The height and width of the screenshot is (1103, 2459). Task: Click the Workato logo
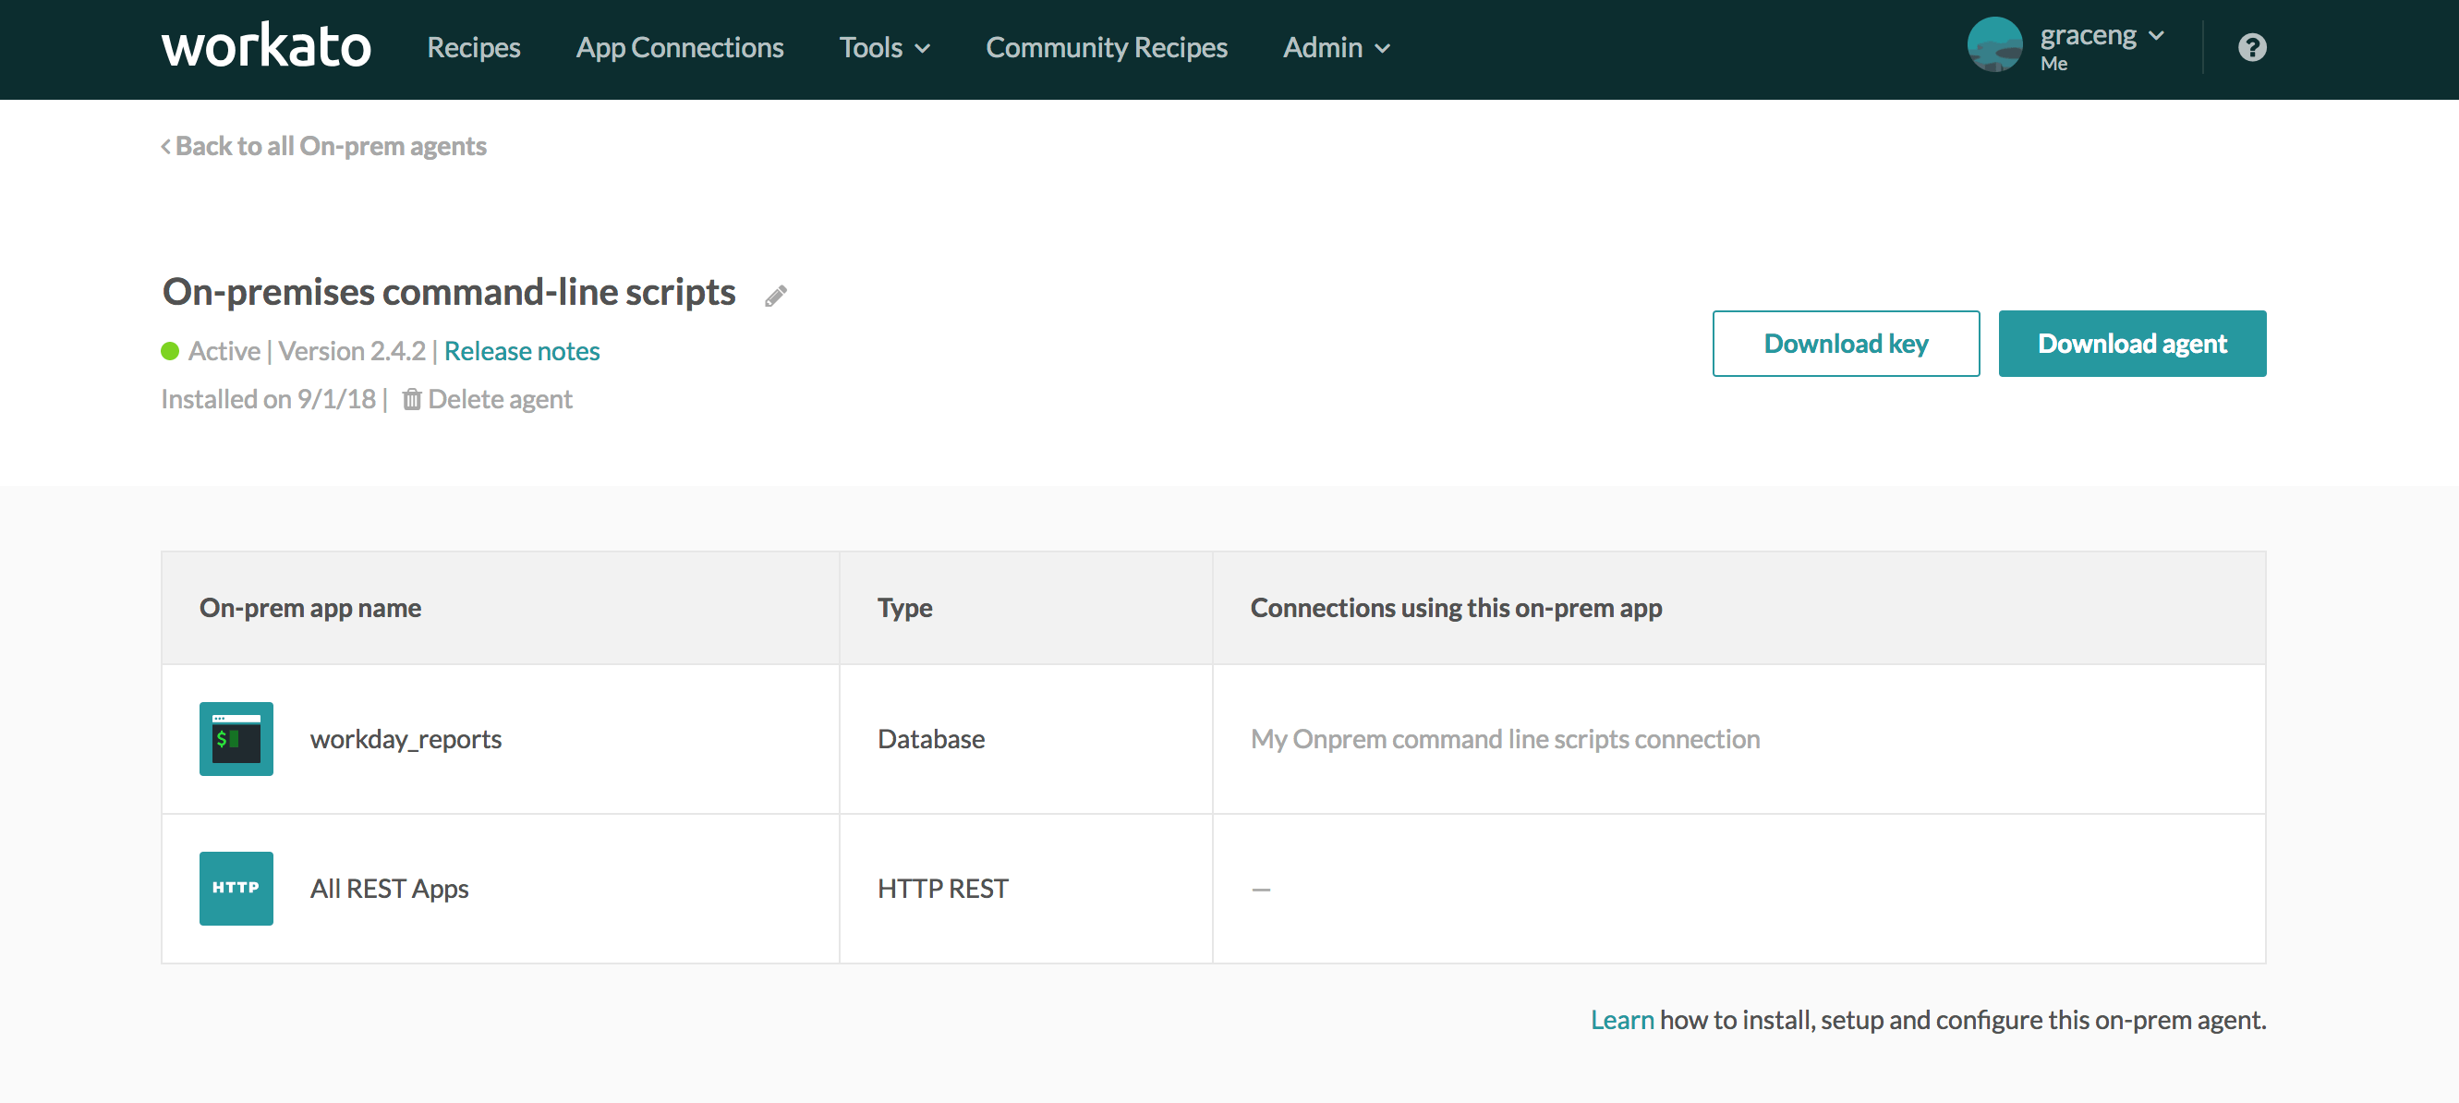click(x=265, y=46)
